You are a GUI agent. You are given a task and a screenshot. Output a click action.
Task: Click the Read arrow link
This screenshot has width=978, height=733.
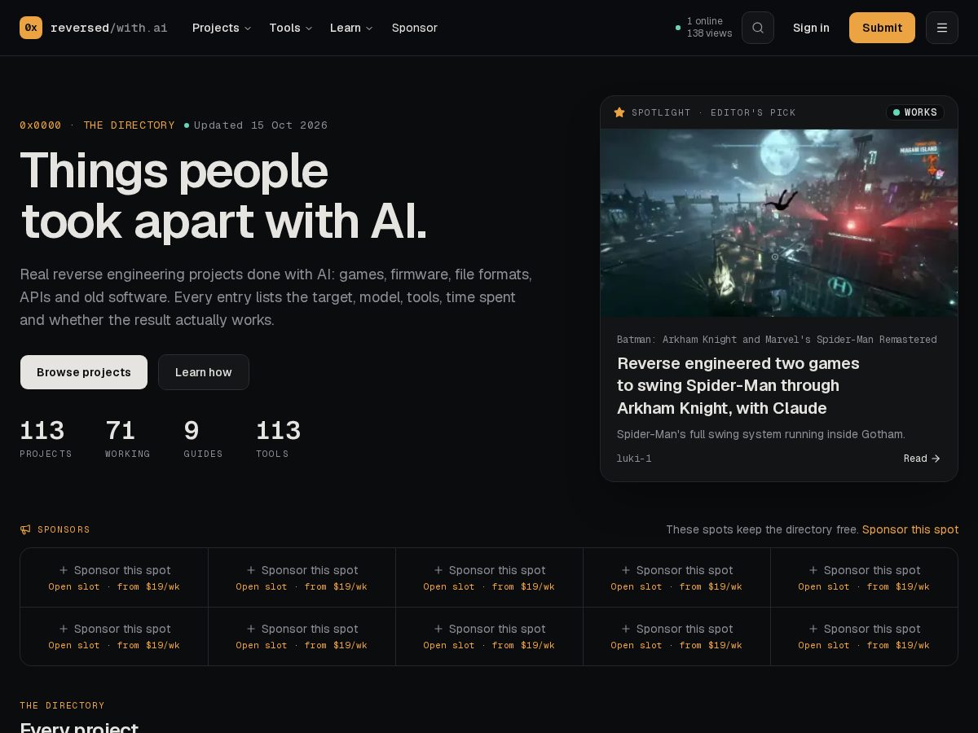pyautogui.click(x=922, y=459)
